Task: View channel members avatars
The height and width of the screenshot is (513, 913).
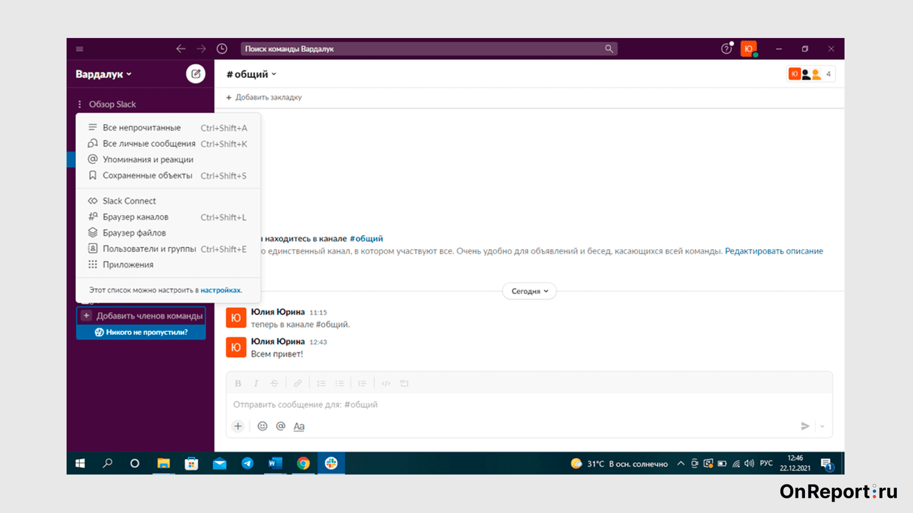Action: pos(811,74)
